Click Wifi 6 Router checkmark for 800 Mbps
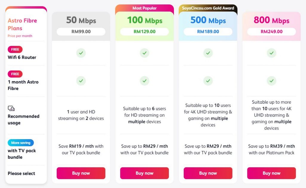Screen dimensions: 306x188 271,53
